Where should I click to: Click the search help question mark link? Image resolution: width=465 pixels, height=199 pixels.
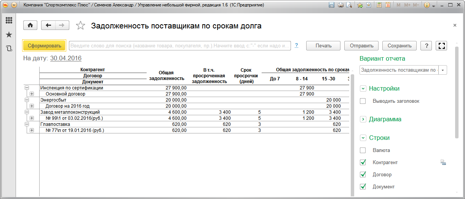[296, 45]
